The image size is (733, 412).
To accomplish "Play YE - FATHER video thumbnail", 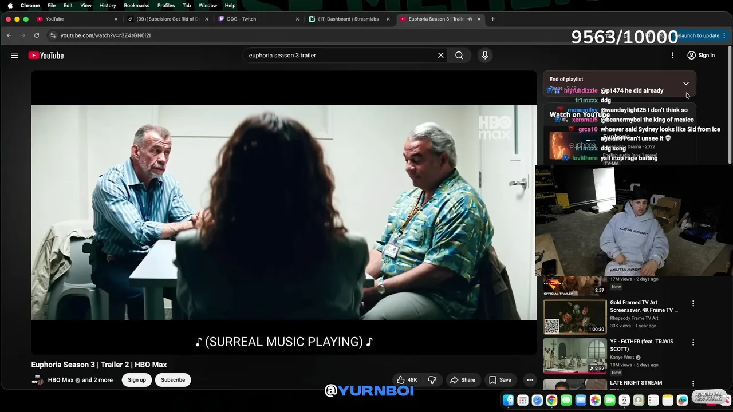I will tap(574, 355).
